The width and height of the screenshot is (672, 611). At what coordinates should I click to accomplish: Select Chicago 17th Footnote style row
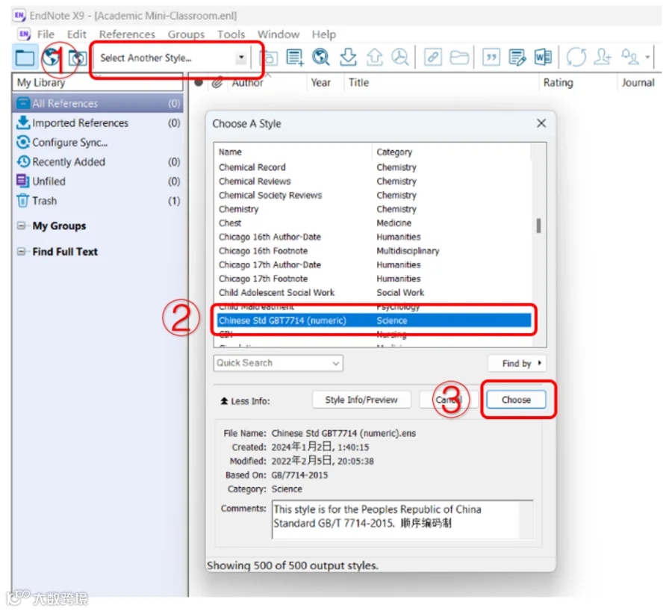coord(374,279)
